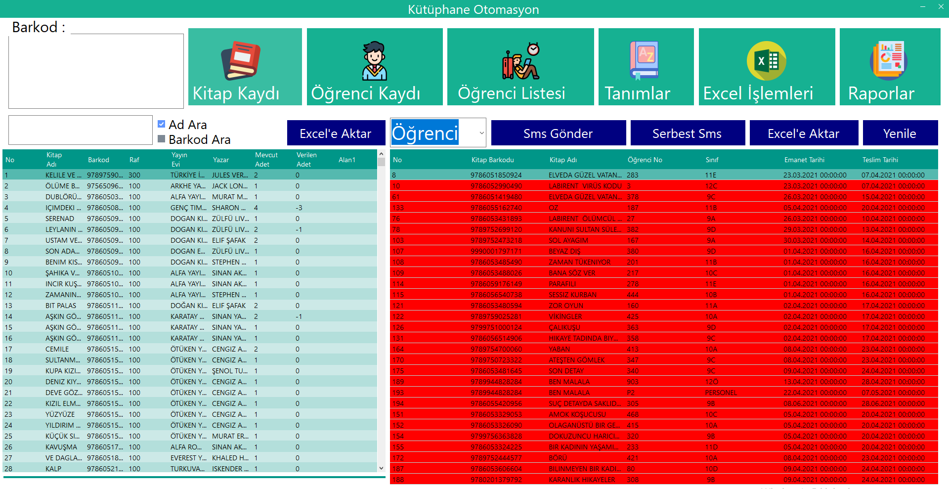Sort loans by Teslim Tarihi header
Screen dimensions: 949x489
880,160
